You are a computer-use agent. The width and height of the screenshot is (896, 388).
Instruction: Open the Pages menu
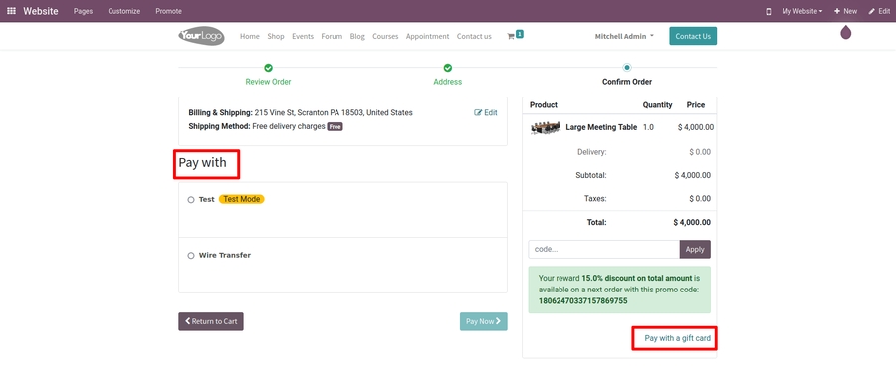tap(83, 11)
